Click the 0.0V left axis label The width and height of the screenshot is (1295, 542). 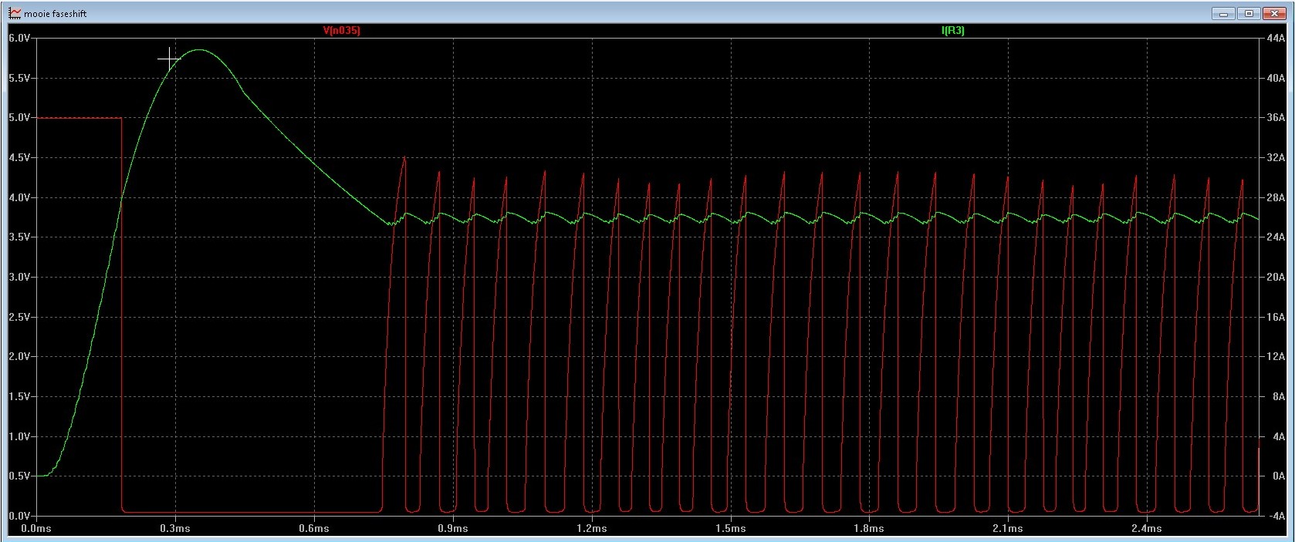[x=19, y=516]
